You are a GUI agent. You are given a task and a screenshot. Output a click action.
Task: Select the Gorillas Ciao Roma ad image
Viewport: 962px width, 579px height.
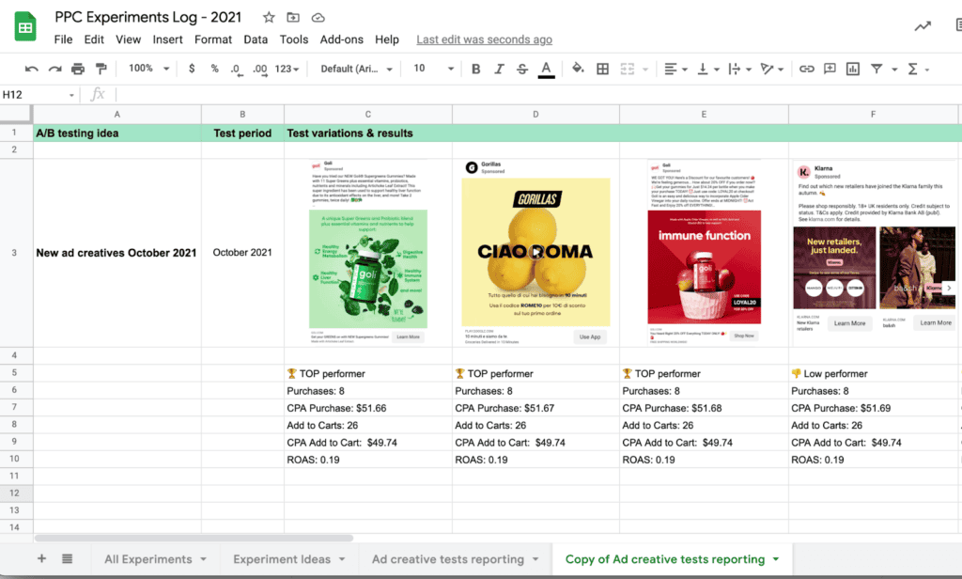click(x=535, y=252)
